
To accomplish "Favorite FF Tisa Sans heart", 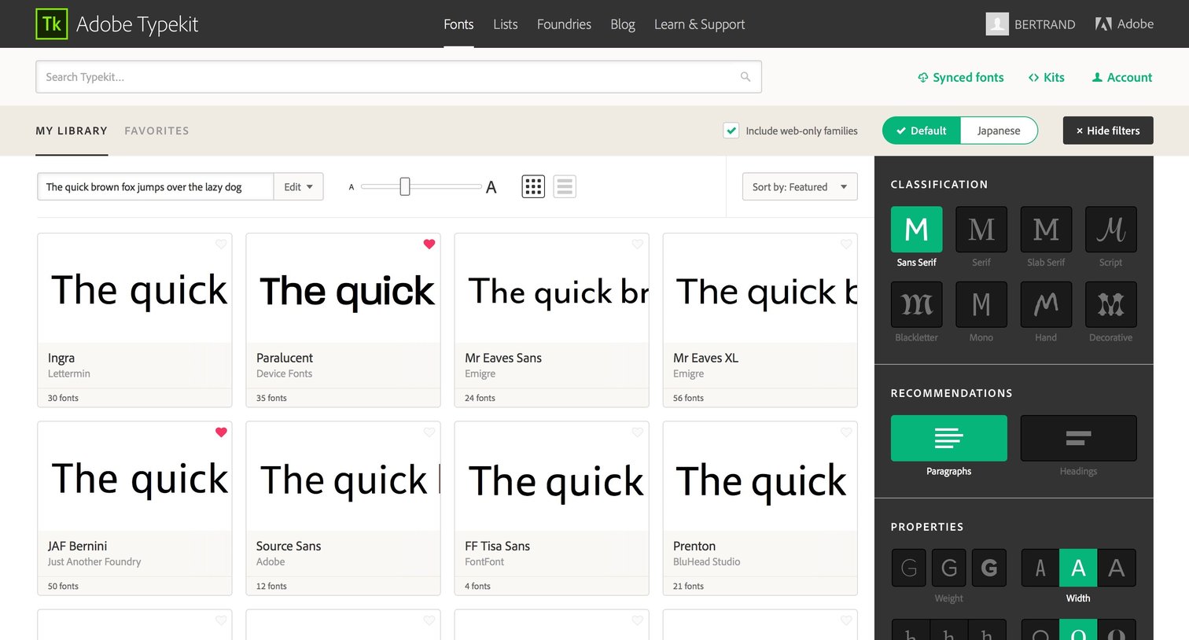I will point(638,432).
